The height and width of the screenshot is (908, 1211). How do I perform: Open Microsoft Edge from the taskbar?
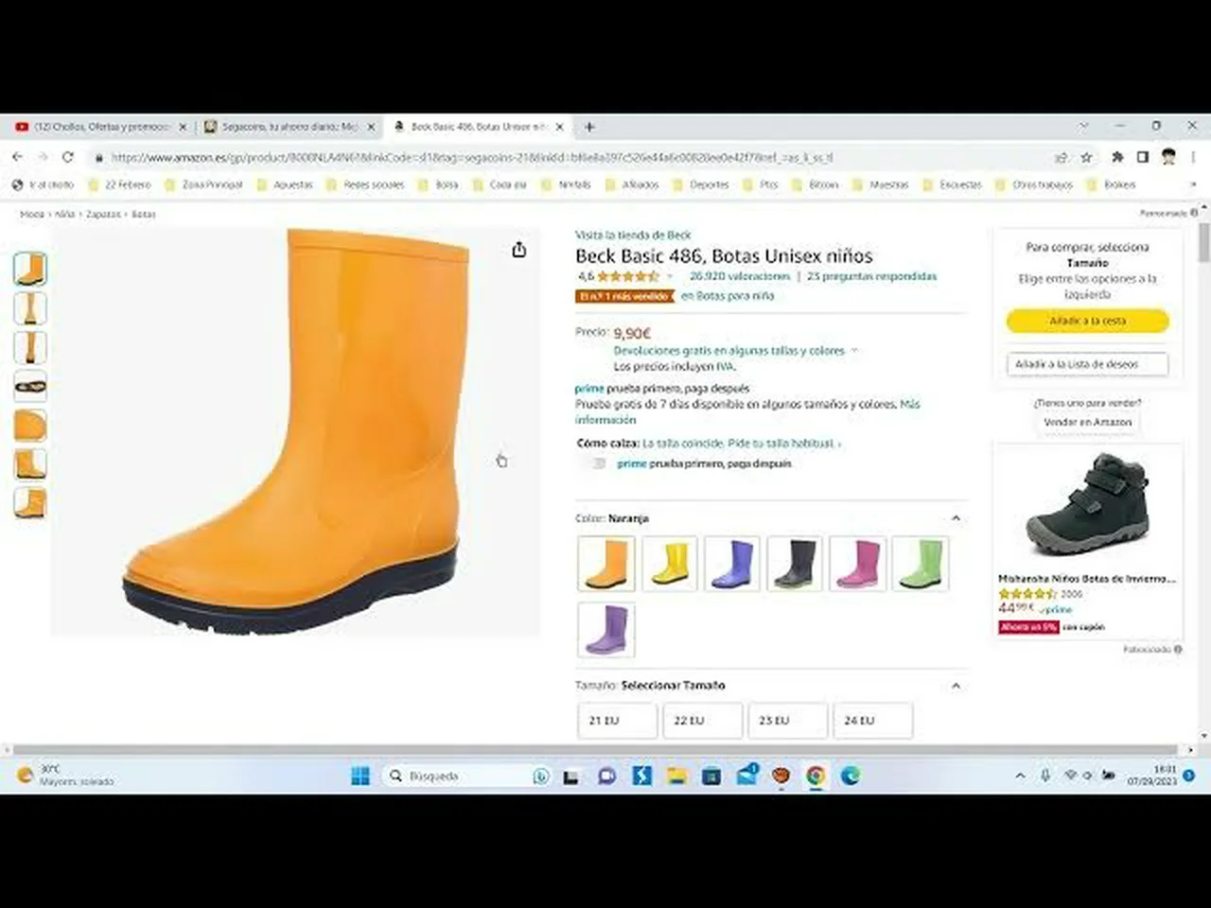(x=851, y=777)
